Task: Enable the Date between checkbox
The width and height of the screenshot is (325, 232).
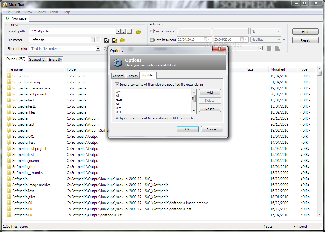Action: [x=151, y=40]
